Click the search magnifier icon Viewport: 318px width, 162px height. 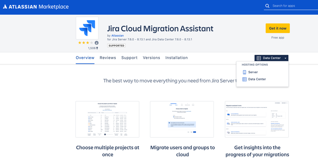coord(267,6)
